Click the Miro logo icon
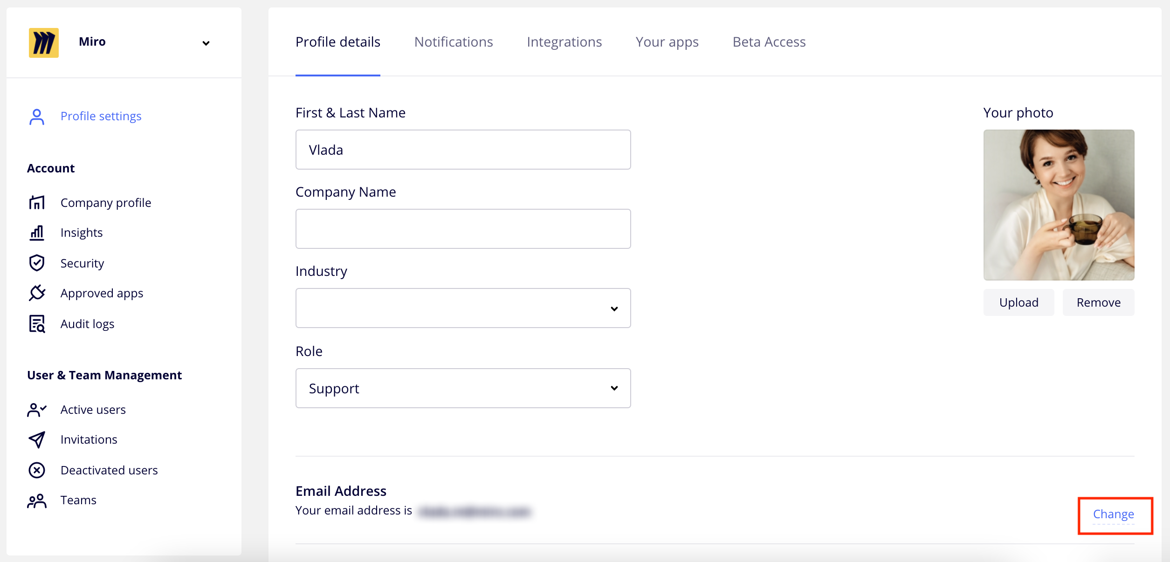 click(43, 42)
